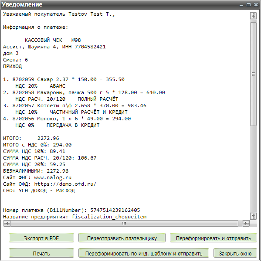
Task: Click the КАССОВЫЙ ЧЕК №98 heading line
Action: (53, 40)
